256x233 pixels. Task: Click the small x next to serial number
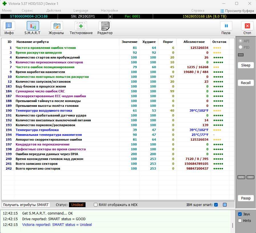tap(110, 16)
